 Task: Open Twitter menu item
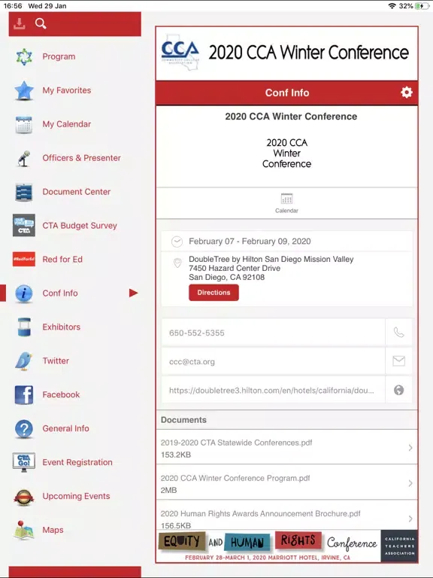[56, 361]
